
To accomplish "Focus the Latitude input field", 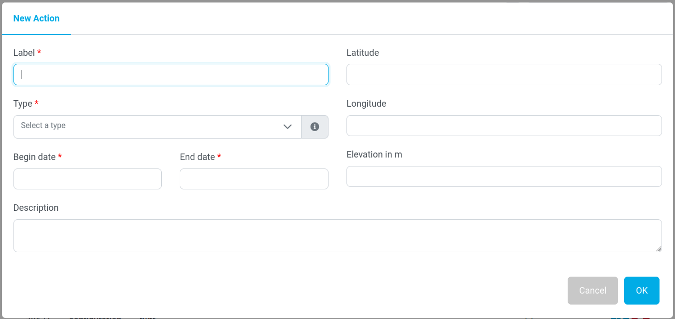I will (504, 75).
